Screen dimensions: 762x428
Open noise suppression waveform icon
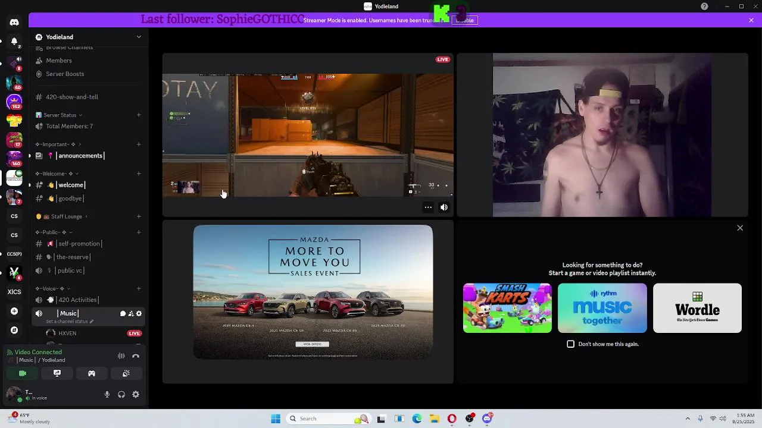point(121,356)
